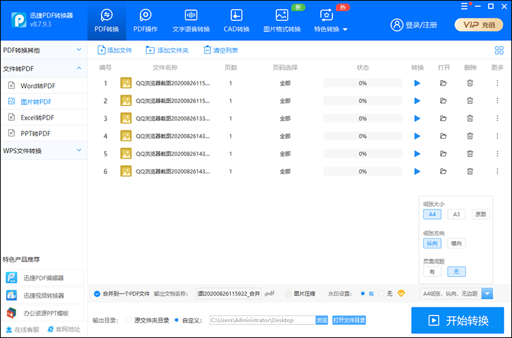
Task: Open more options icon for row 4
Action: (x=497, y=136)
